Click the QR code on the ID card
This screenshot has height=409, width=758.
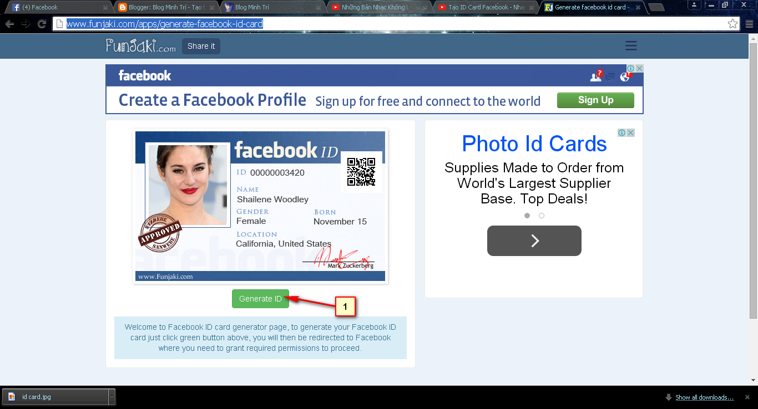362,172
